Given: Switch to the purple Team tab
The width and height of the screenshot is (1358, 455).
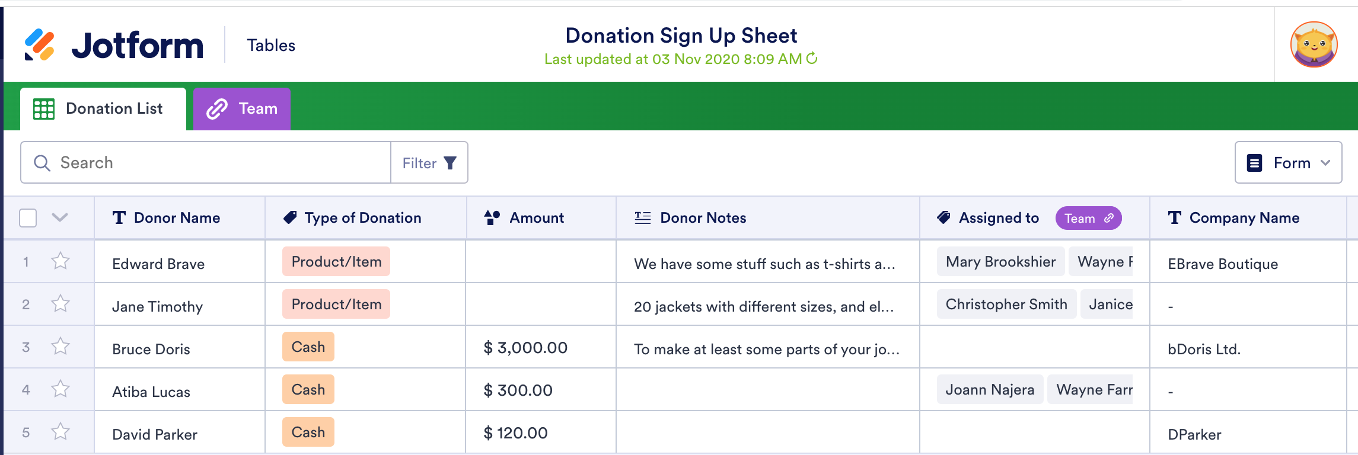Looking at the screenshot, I should point(242,109).
